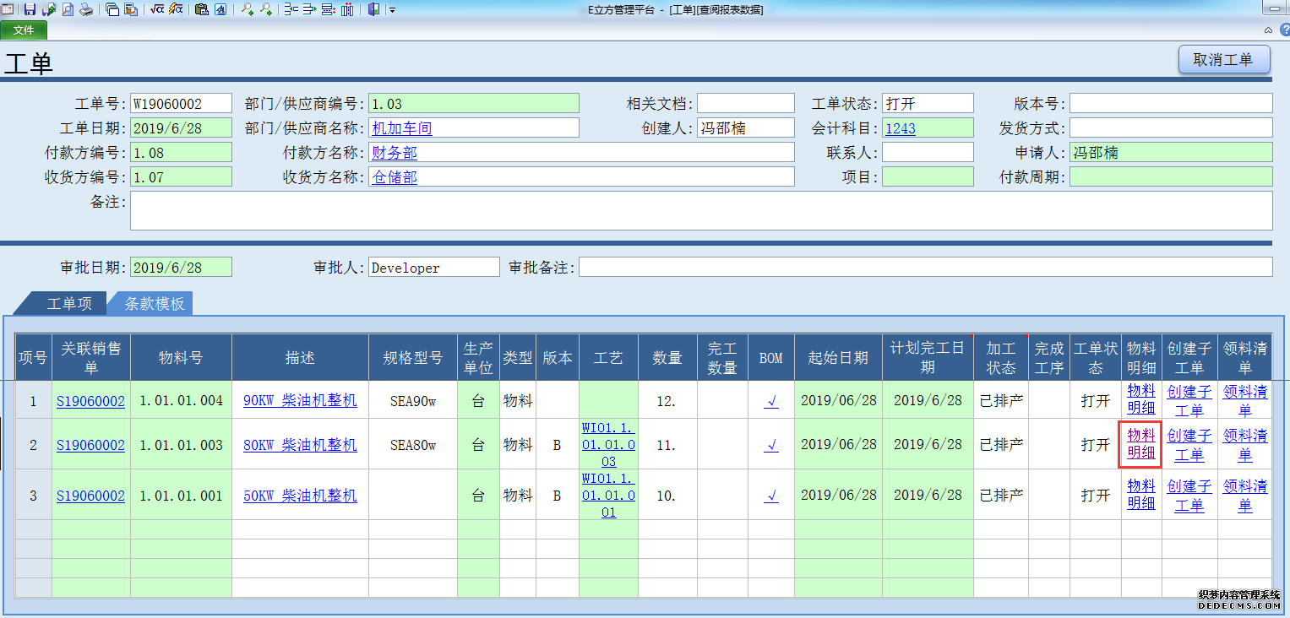Screen dimensions: 1290x618
Task: Click the clipboard paste icon
Action: [202, 9]
